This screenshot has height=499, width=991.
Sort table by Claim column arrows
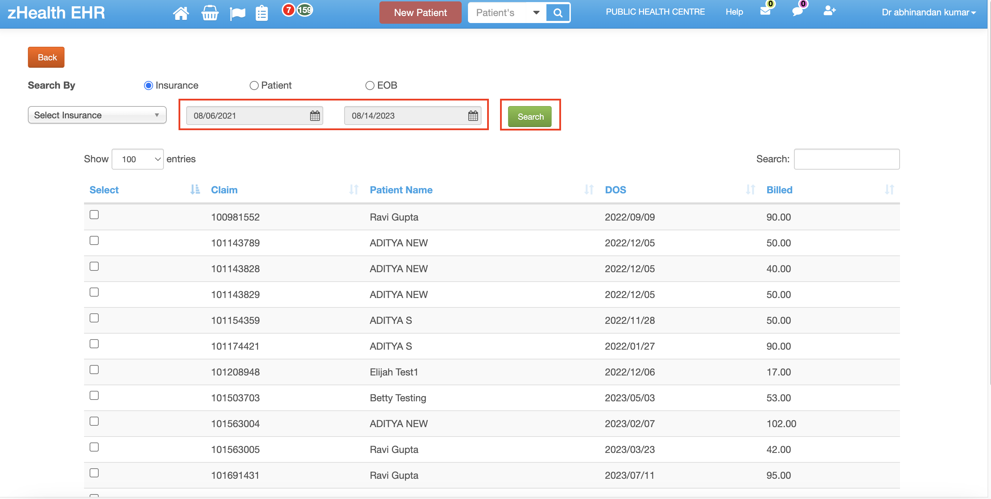click(x=354, y=189)
